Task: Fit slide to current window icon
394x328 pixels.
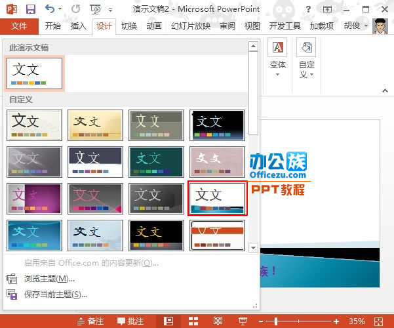Action: click(x=378, y=321)
